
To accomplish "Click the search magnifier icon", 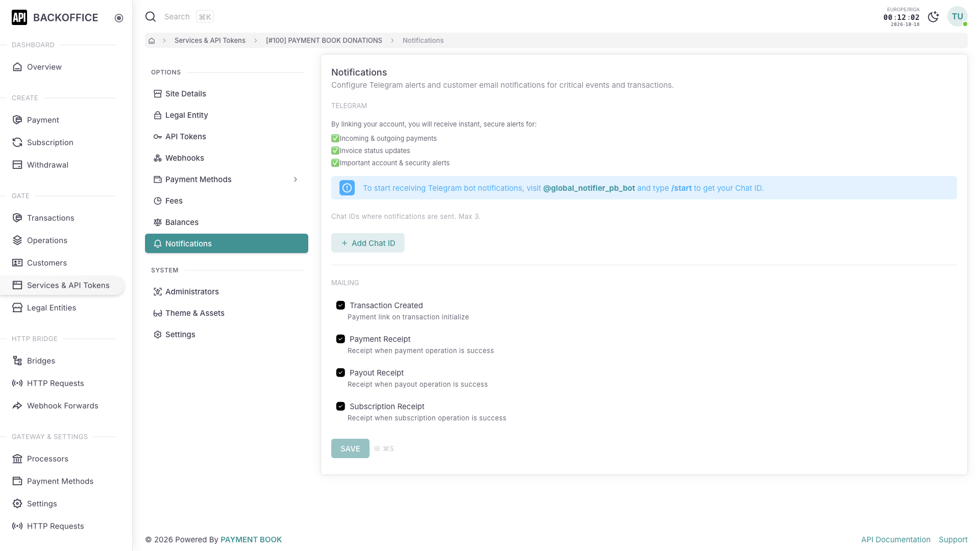I will coord(151,17).
